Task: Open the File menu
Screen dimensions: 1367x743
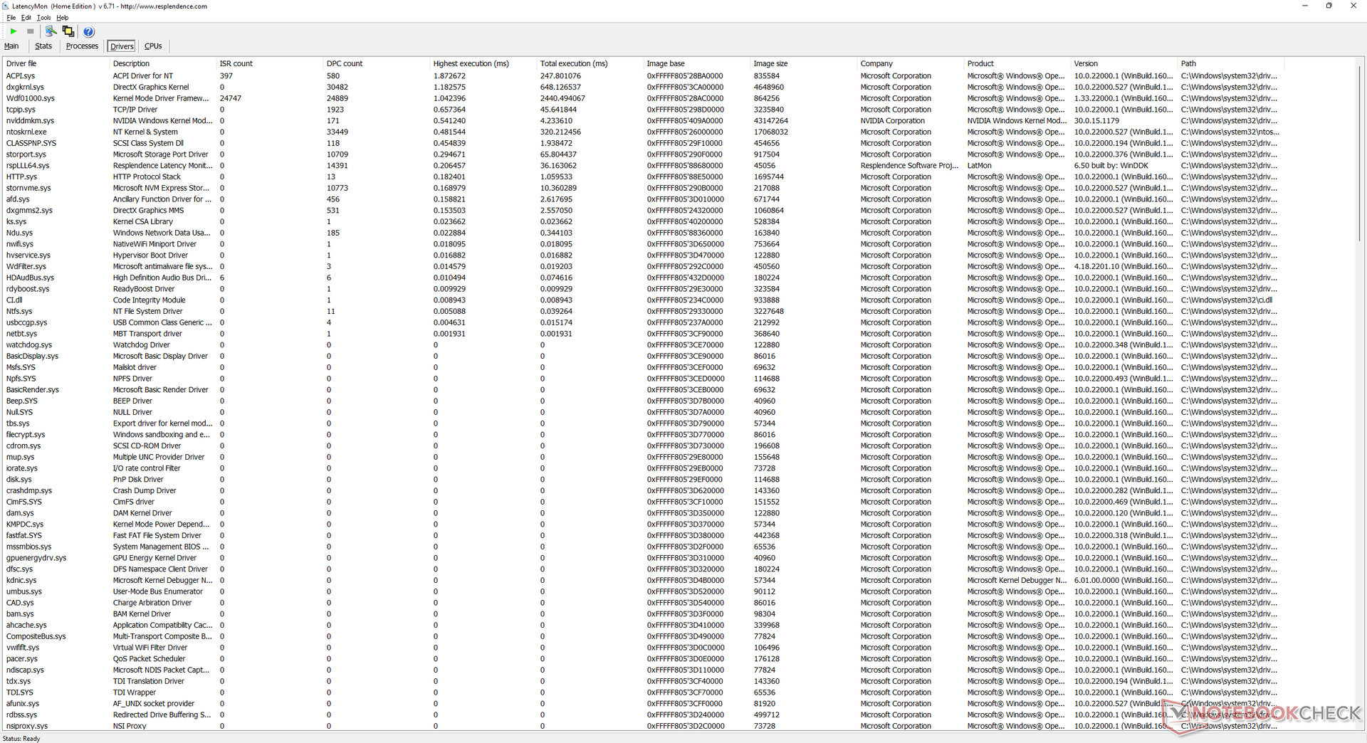Action: [11, 18]
